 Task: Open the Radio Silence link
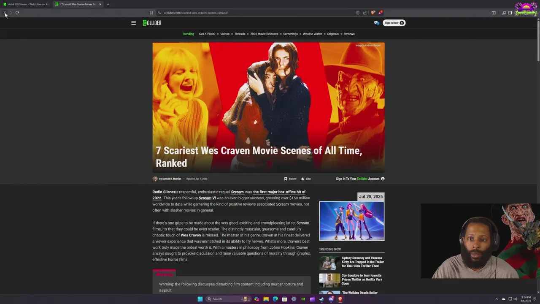click(x=164, y=192)
